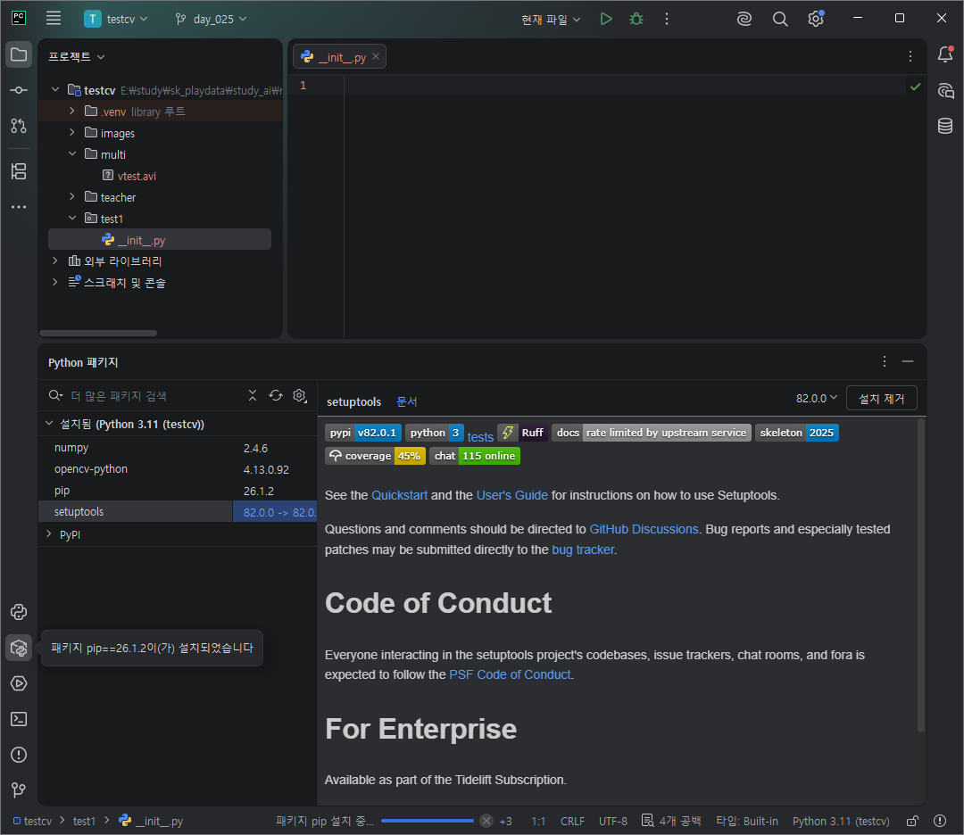Open the PSF Code of Conduct link
Image resolution: width=964 pixels, height=835 pixels.
(510, 674)
